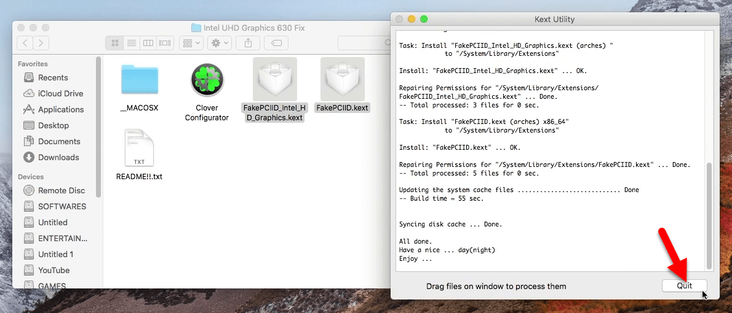
Task: Go back with Finder's back arrow
Action: click(25, 43)
